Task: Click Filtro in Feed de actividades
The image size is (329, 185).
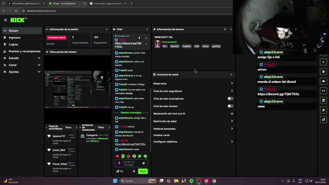Action: 68,127
